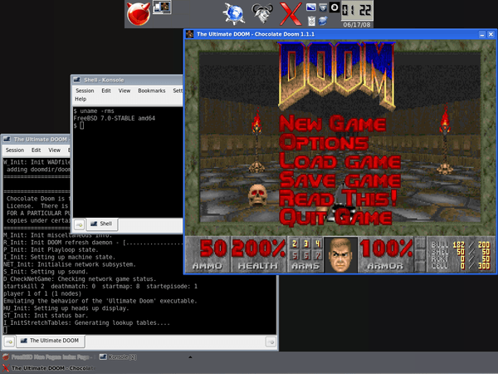Screen dimensions: 498x374
Task: Select Options in the DOOM menu
Action: pyautogui.click(x=324, y=142)
